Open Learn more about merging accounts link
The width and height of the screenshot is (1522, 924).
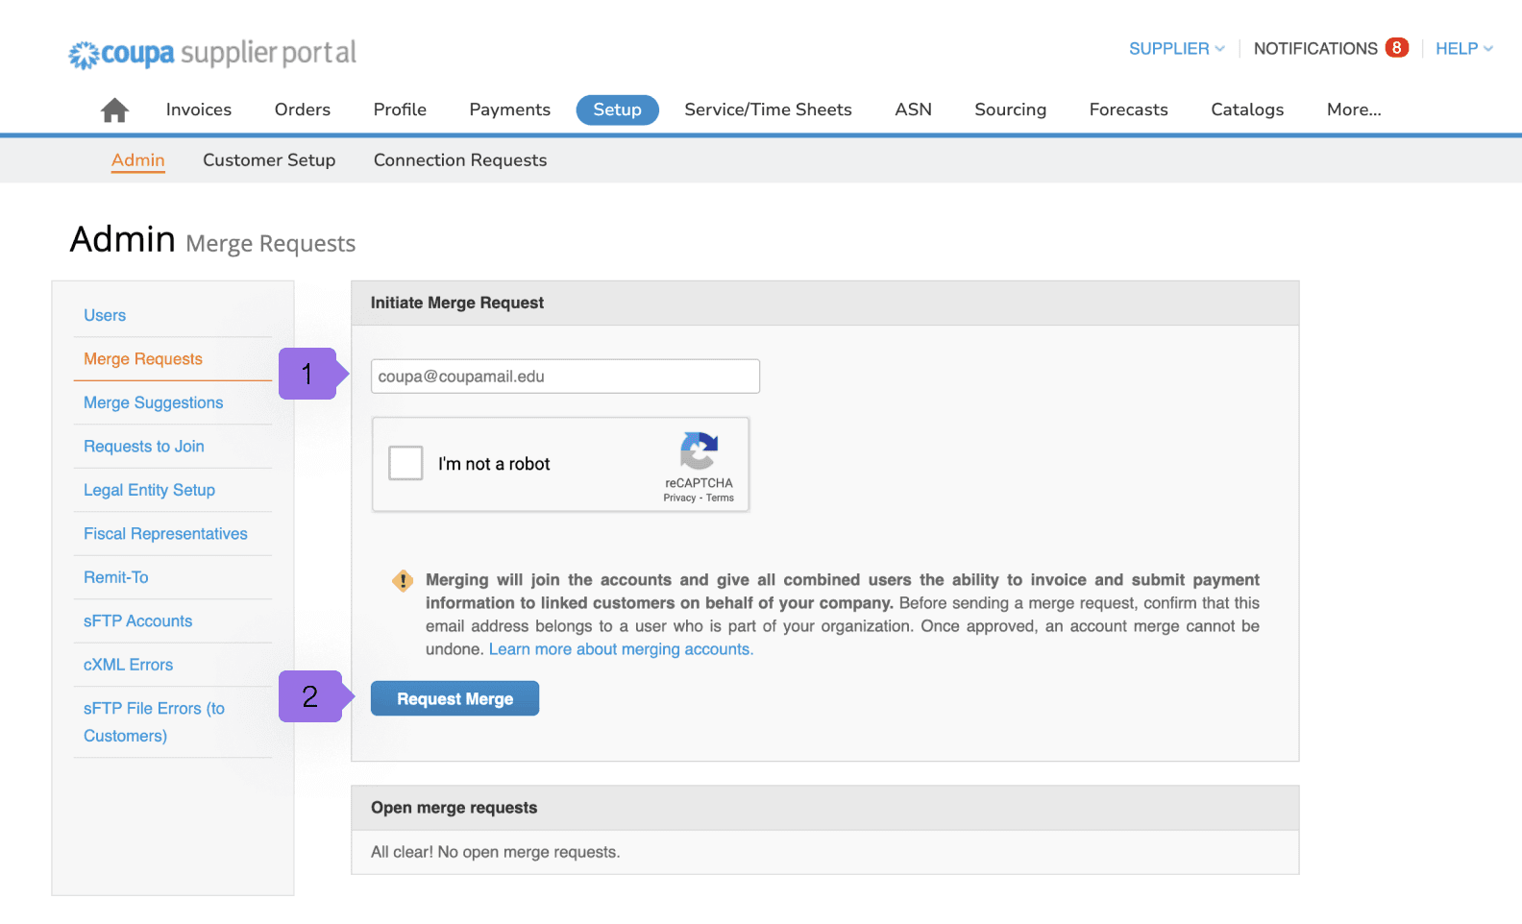(621, 649)
